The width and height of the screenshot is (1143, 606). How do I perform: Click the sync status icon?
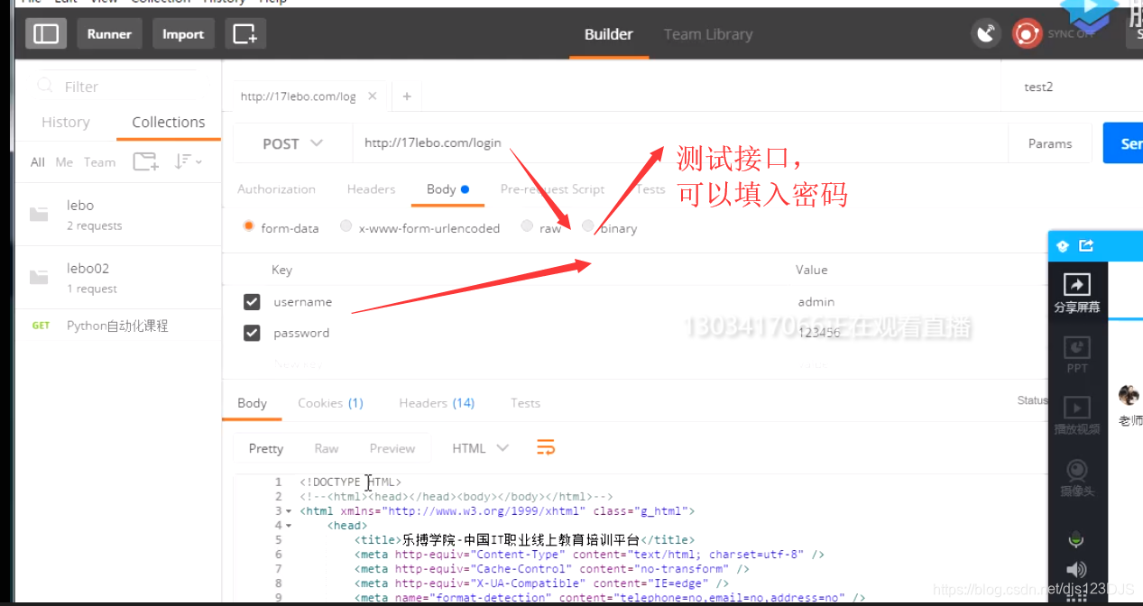point(1027,34)
